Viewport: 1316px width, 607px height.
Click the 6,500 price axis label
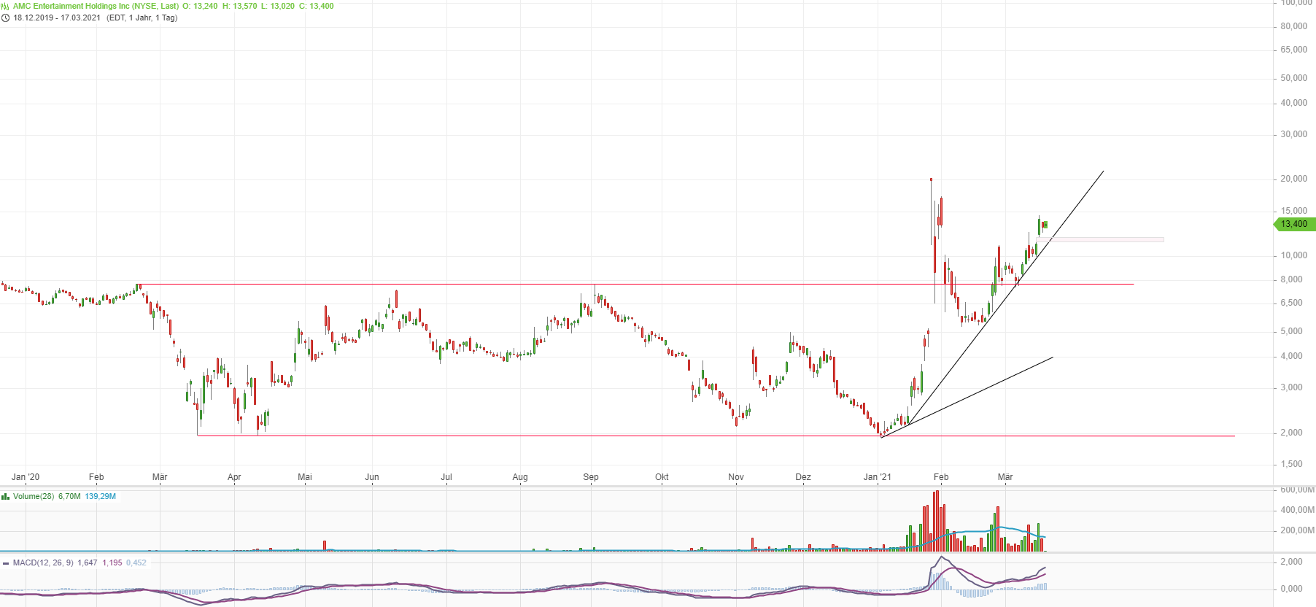[1292, 303]
